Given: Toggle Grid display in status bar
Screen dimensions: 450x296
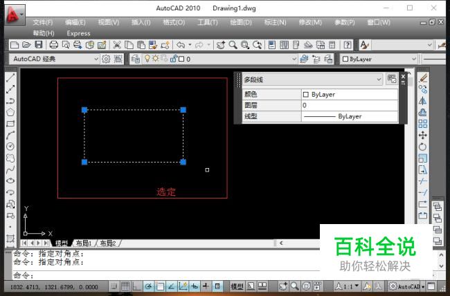Looking at the screenshot, I should click(x=125, y=286).
